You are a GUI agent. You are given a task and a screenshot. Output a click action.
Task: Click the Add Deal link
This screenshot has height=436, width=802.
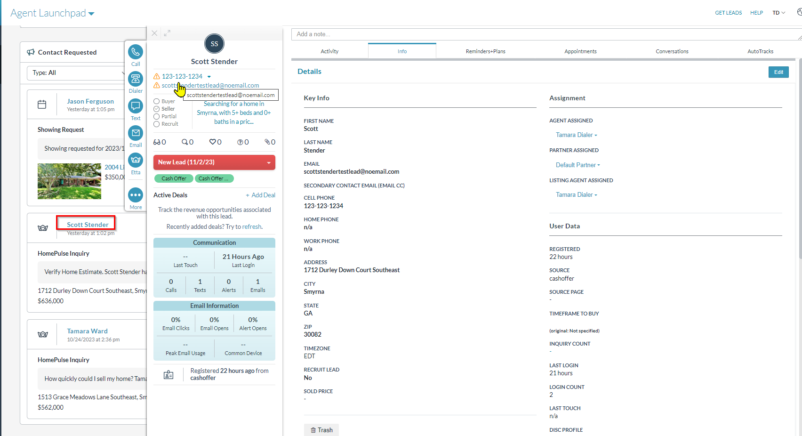click(260, 195)
